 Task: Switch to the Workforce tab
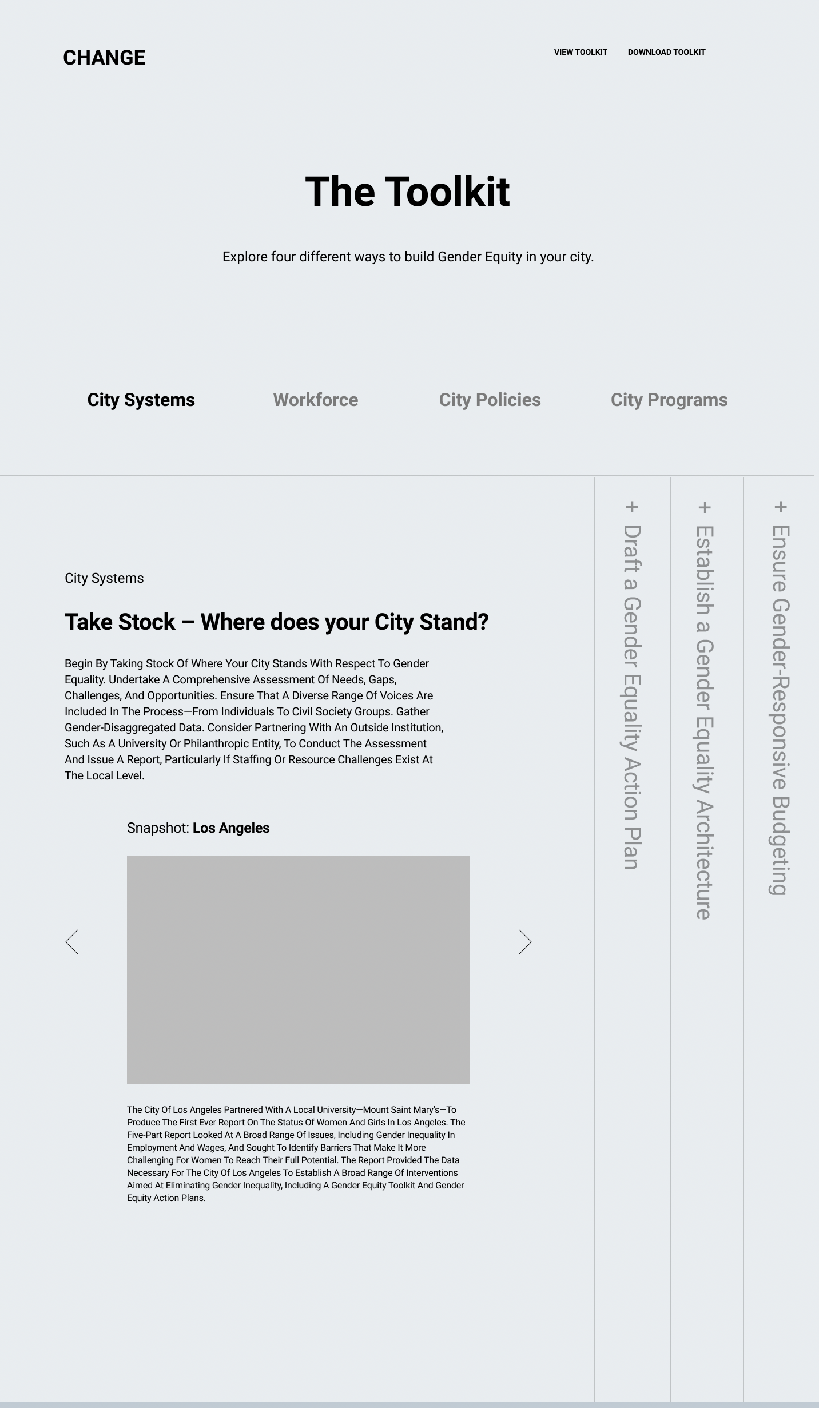[316, 400]
